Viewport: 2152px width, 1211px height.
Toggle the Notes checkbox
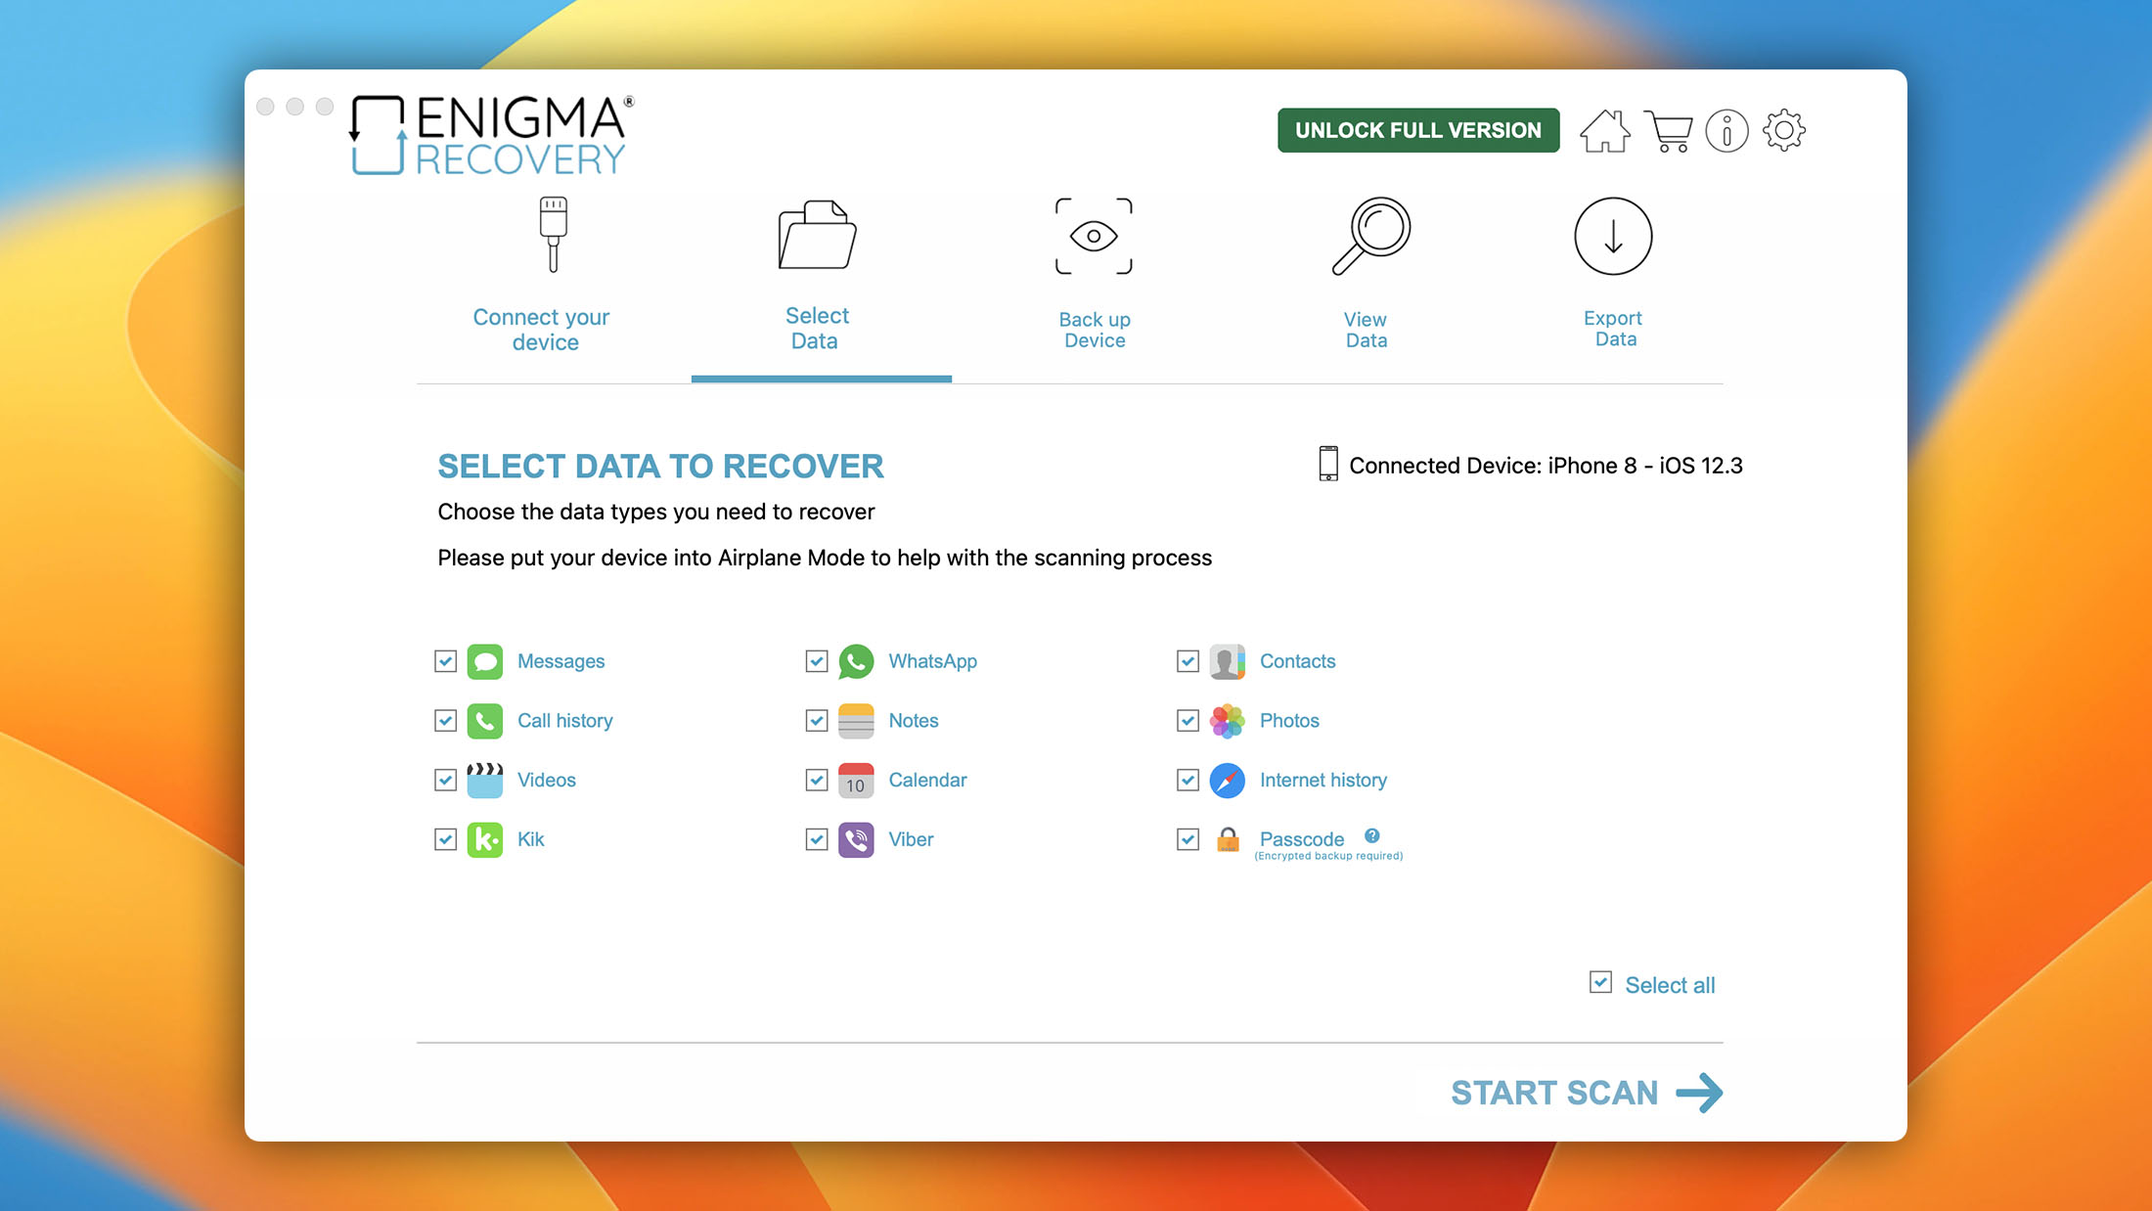point(817,721)
